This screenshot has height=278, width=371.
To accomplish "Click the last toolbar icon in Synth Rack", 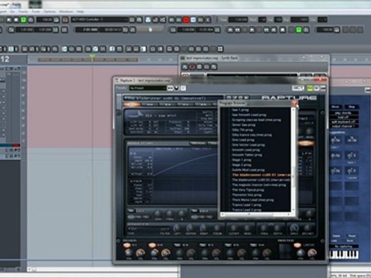I will (x=214, y=67).
